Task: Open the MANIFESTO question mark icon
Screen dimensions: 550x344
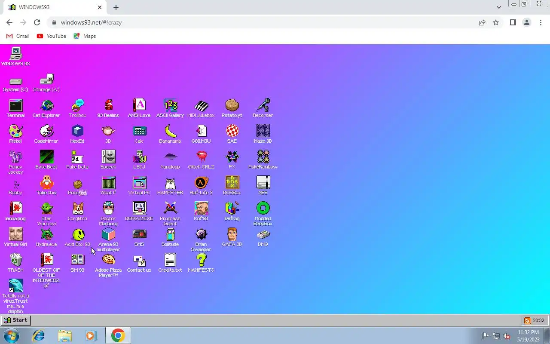Action: coord(201,263)
